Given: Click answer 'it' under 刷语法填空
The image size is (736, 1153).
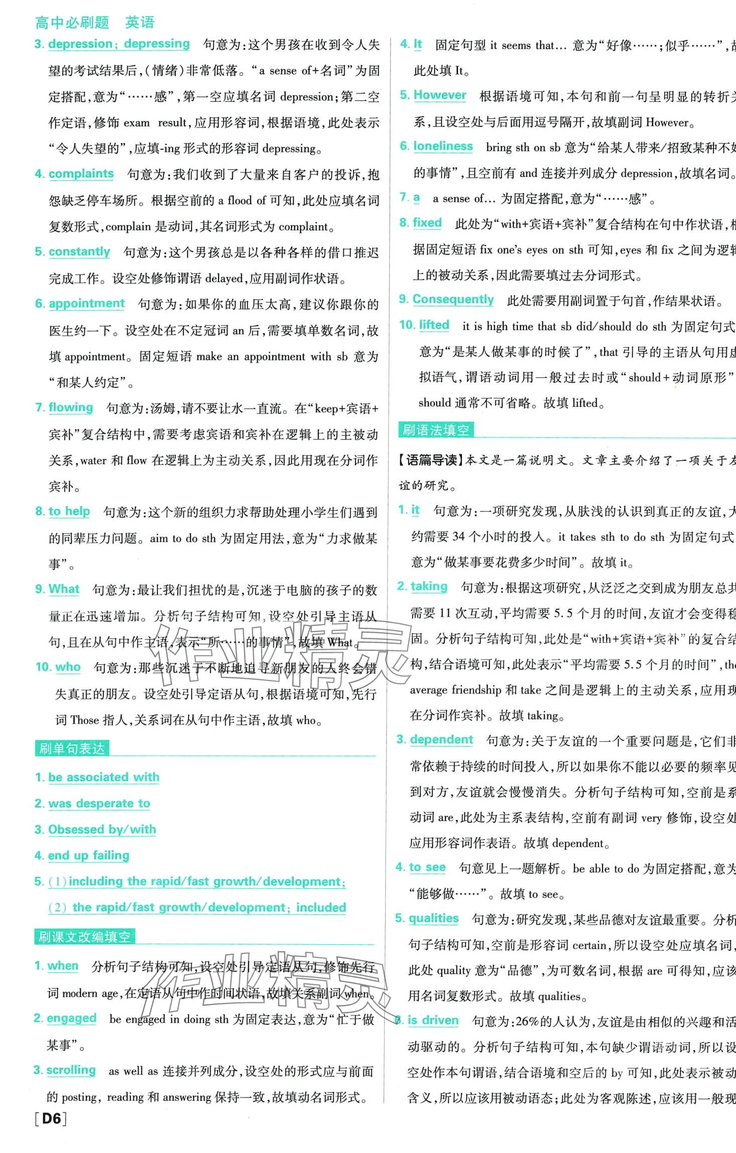Looking at the screenshot, I should click(x=415, y=510).
